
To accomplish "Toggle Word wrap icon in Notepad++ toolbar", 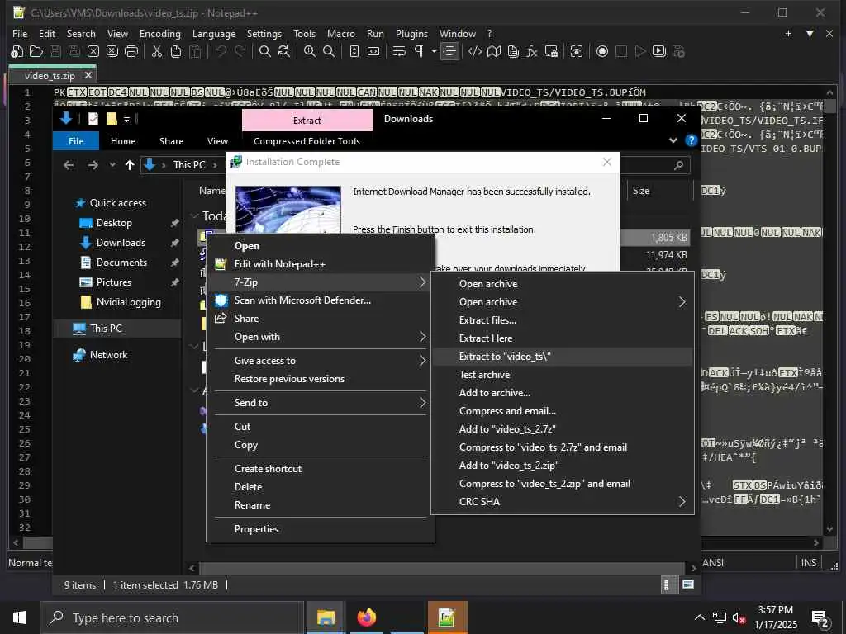I will 399,52.
